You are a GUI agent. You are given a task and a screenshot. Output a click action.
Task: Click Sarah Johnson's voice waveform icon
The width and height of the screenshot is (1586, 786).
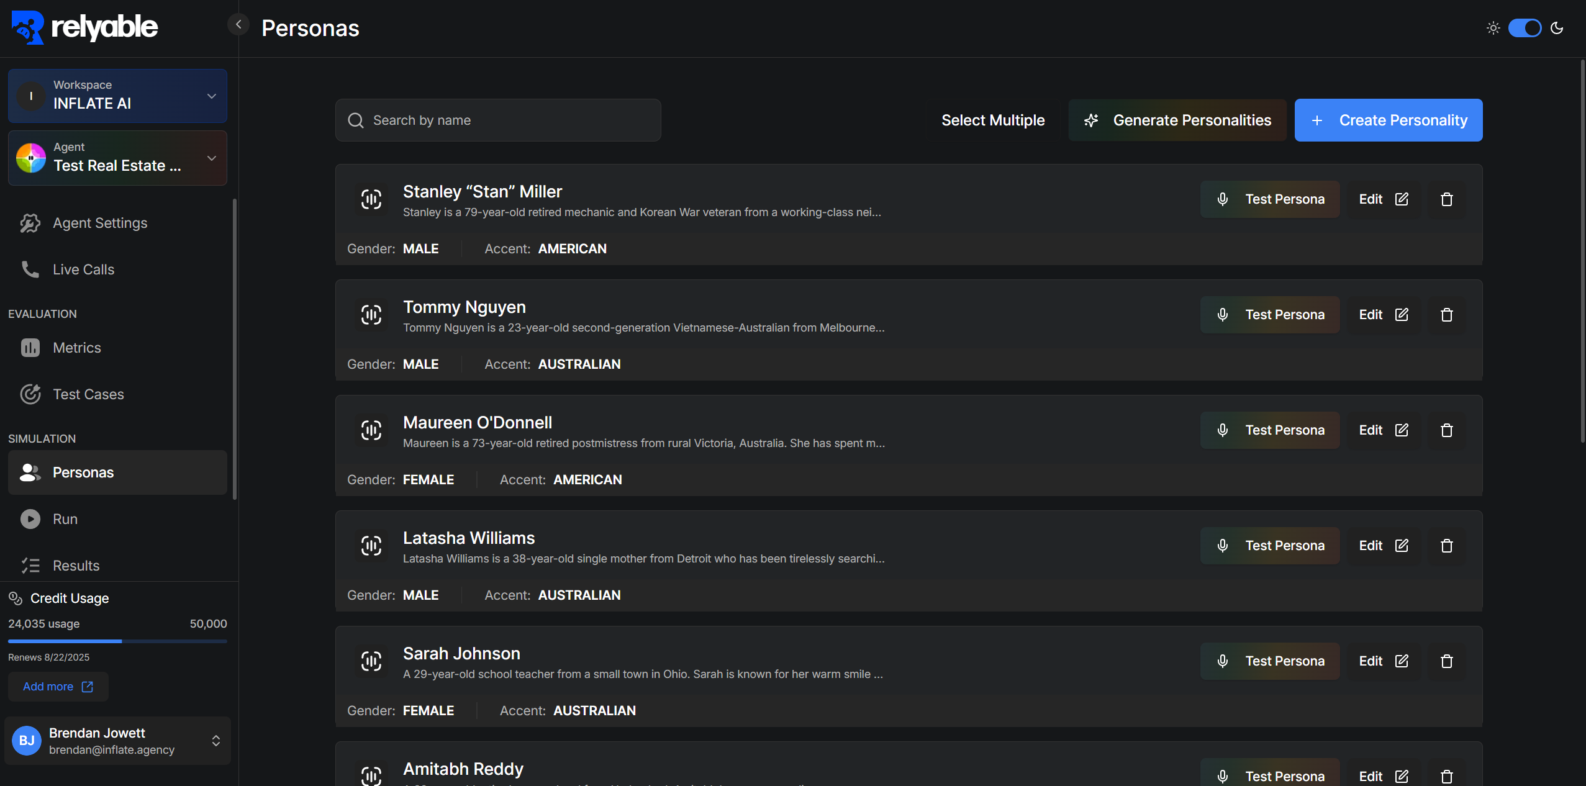point(371,661)
